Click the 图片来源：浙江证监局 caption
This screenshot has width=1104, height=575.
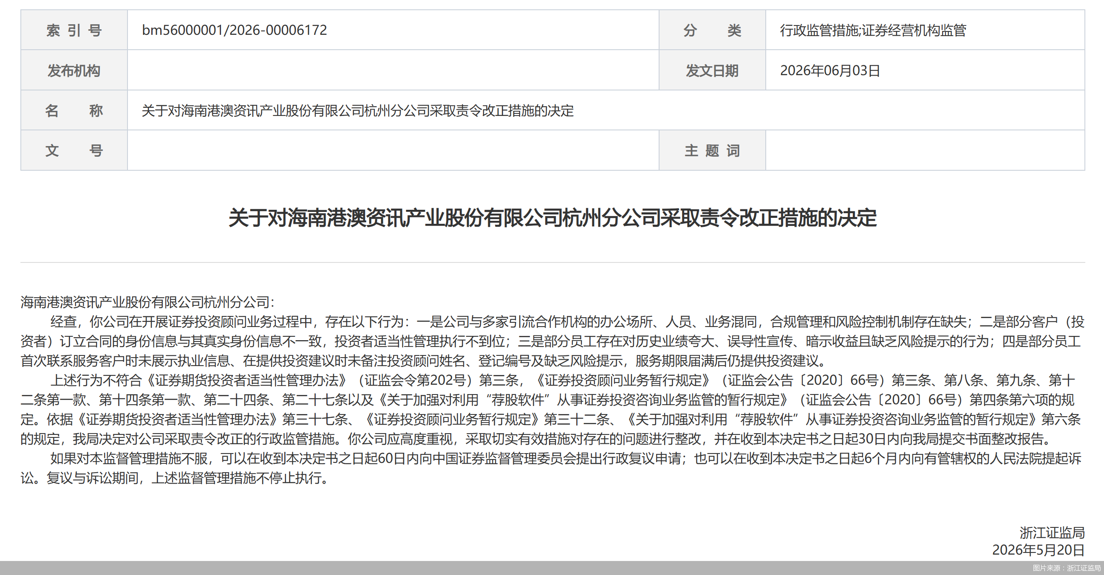point(1067,568)
